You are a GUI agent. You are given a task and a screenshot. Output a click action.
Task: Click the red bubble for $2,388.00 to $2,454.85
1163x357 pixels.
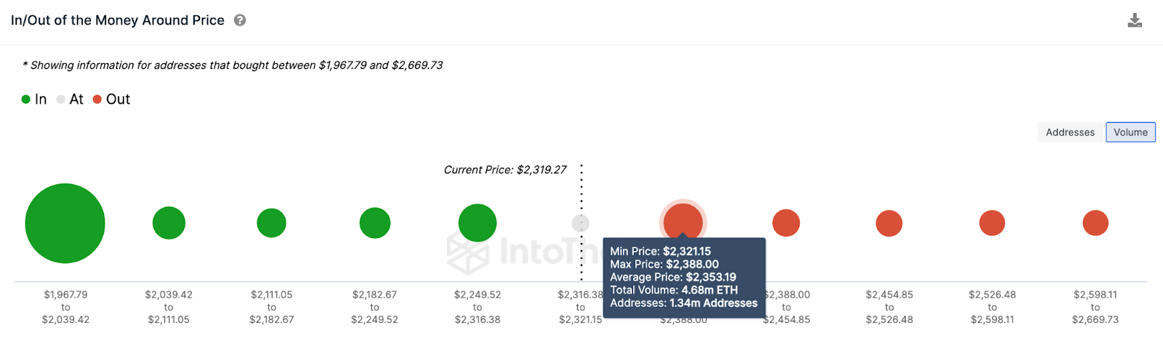(786, 223)
